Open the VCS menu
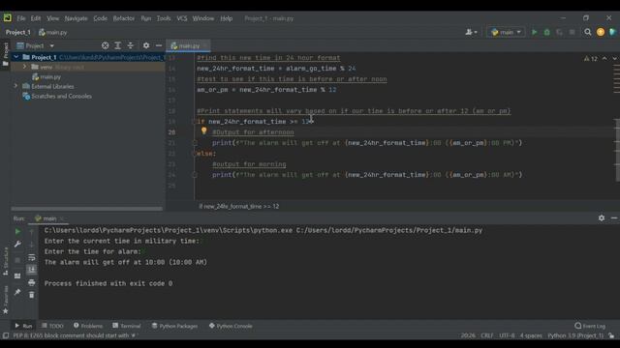This screenshot has height=348, width=620. 182,18
